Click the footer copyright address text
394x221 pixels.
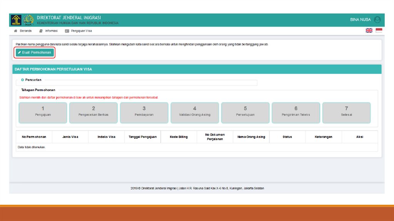tap(197, 188)
